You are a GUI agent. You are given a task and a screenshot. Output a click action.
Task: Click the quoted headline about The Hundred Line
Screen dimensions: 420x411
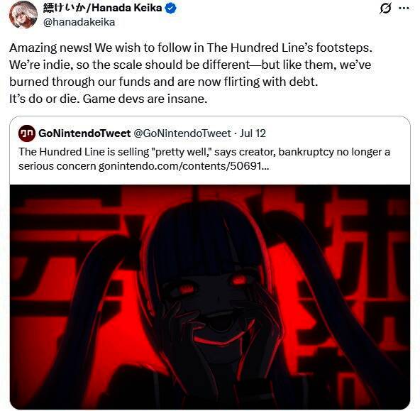tap(204, 159)
